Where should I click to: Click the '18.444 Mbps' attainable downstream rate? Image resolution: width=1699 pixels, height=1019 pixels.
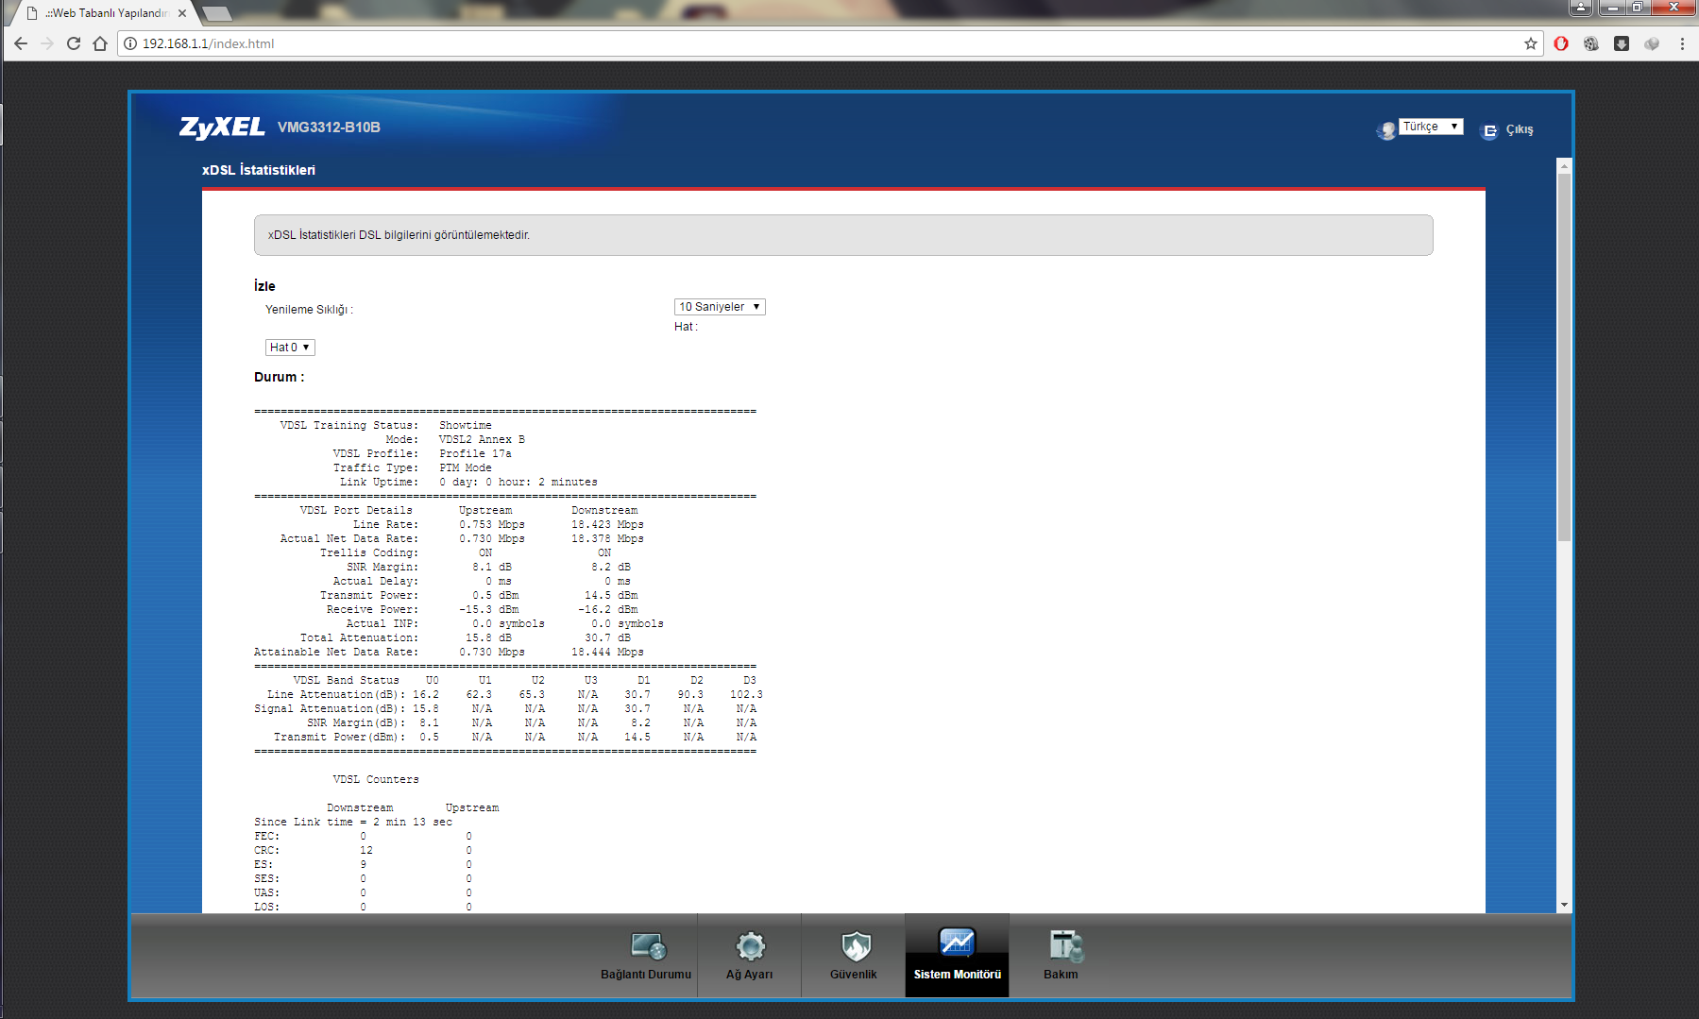coord(607,653)
